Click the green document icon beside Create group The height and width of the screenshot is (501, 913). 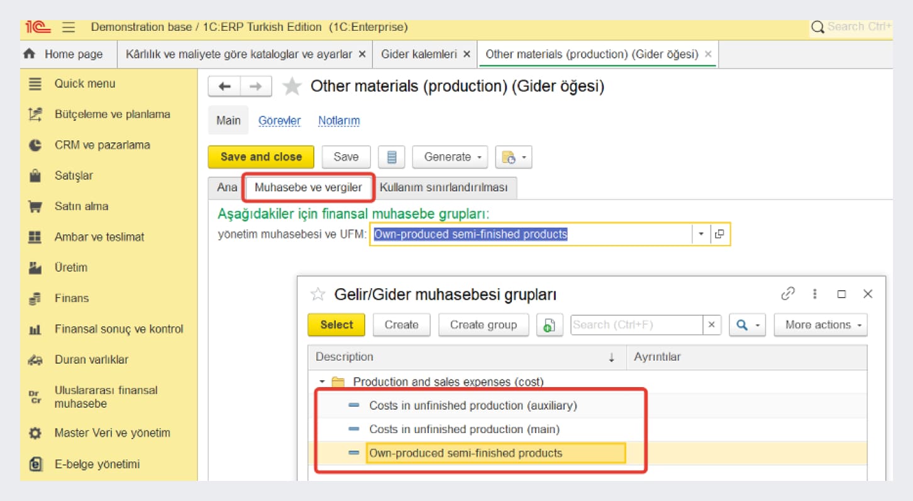[549, 325]
